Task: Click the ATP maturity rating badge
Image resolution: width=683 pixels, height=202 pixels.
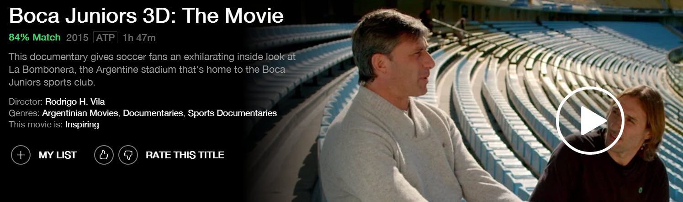Action: pos(106,37)
